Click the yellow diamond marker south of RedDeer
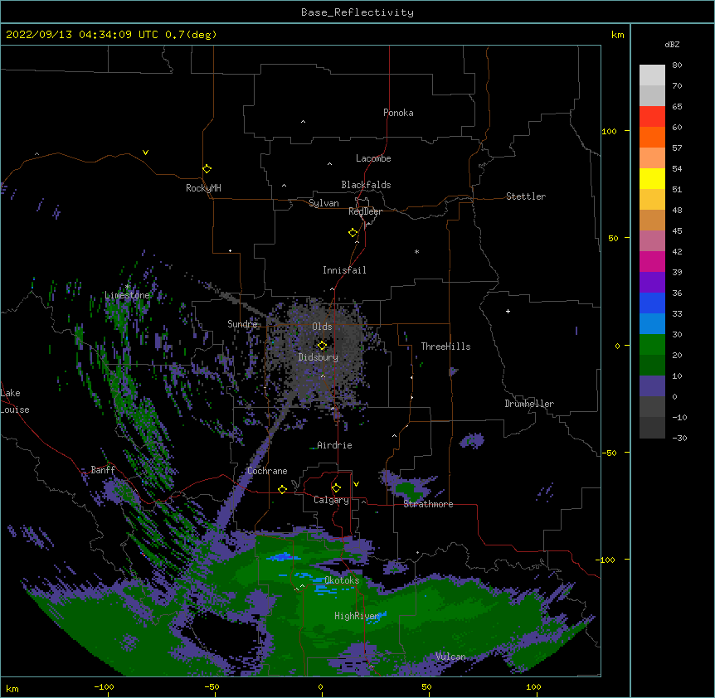715x698 pixels. coord(353,232)
